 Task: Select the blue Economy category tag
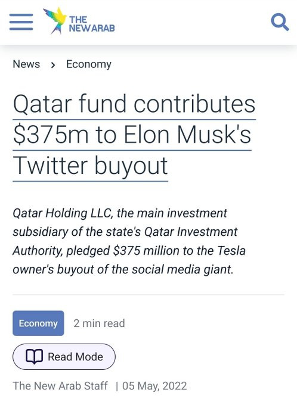[x=38, y=323]
